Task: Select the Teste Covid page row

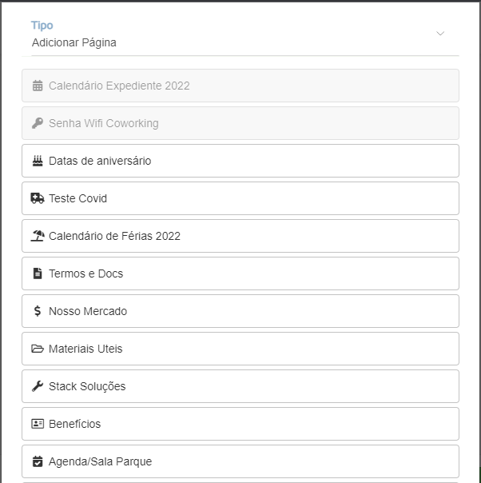Action: (x=240, y=198)
